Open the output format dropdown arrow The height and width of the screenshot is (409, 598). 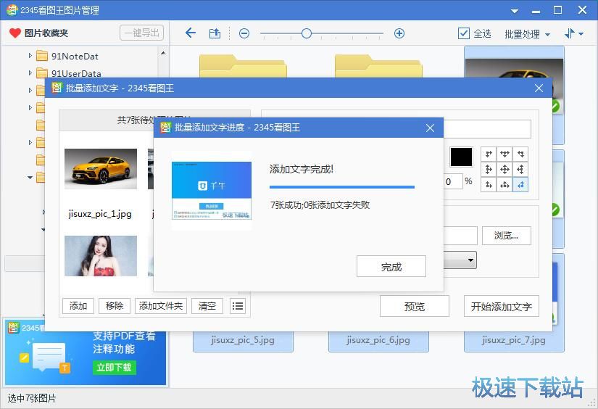click(470, 260)
